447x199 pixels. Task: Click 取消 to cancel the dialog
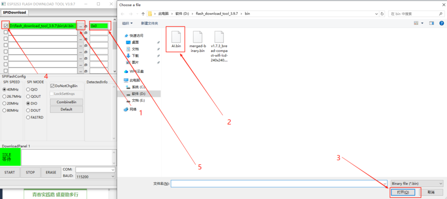coord(431,192)
